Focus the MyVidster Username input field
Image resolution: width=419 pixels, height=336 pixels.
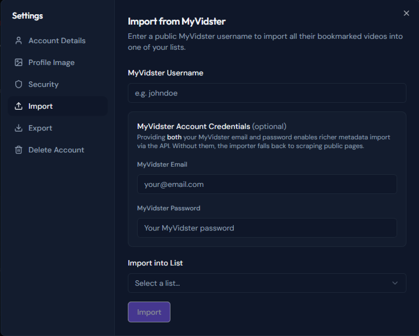point(267,93)
